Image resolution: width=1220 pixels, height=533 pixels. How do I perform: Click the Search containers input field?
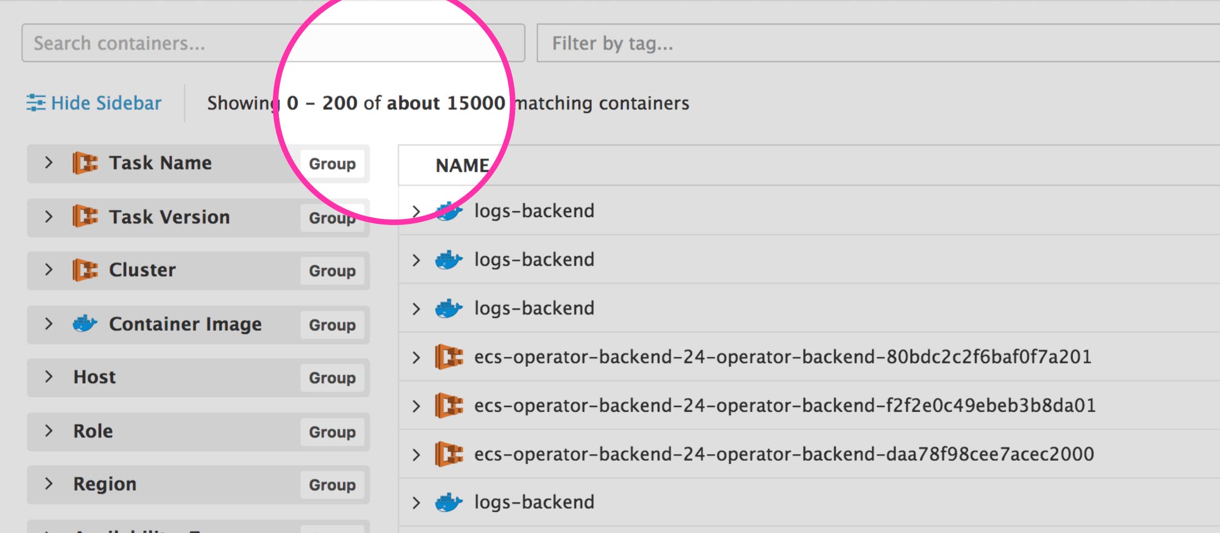coord(222,43)
